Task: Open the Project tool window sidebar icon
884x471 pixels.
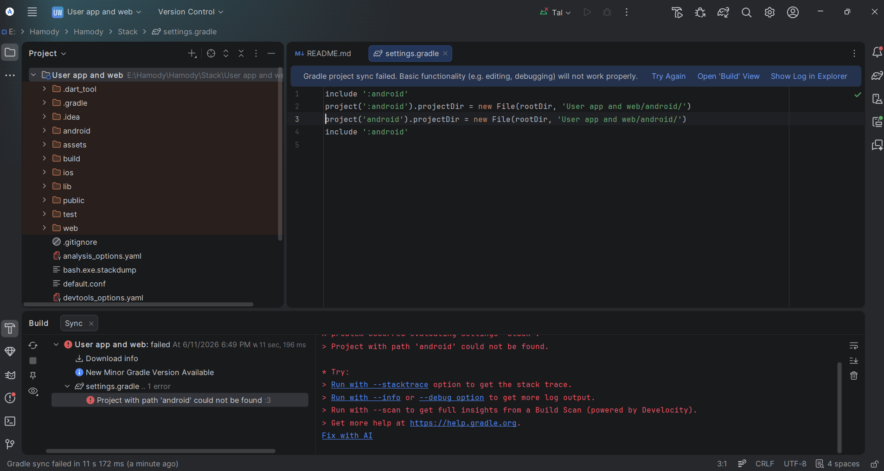Action: click(x=10, y=53)
